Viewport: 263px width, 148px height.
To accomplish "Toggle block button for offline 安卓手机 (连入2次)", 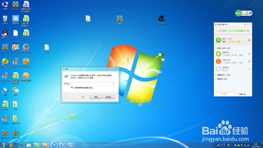I will [x=249, y=69].
